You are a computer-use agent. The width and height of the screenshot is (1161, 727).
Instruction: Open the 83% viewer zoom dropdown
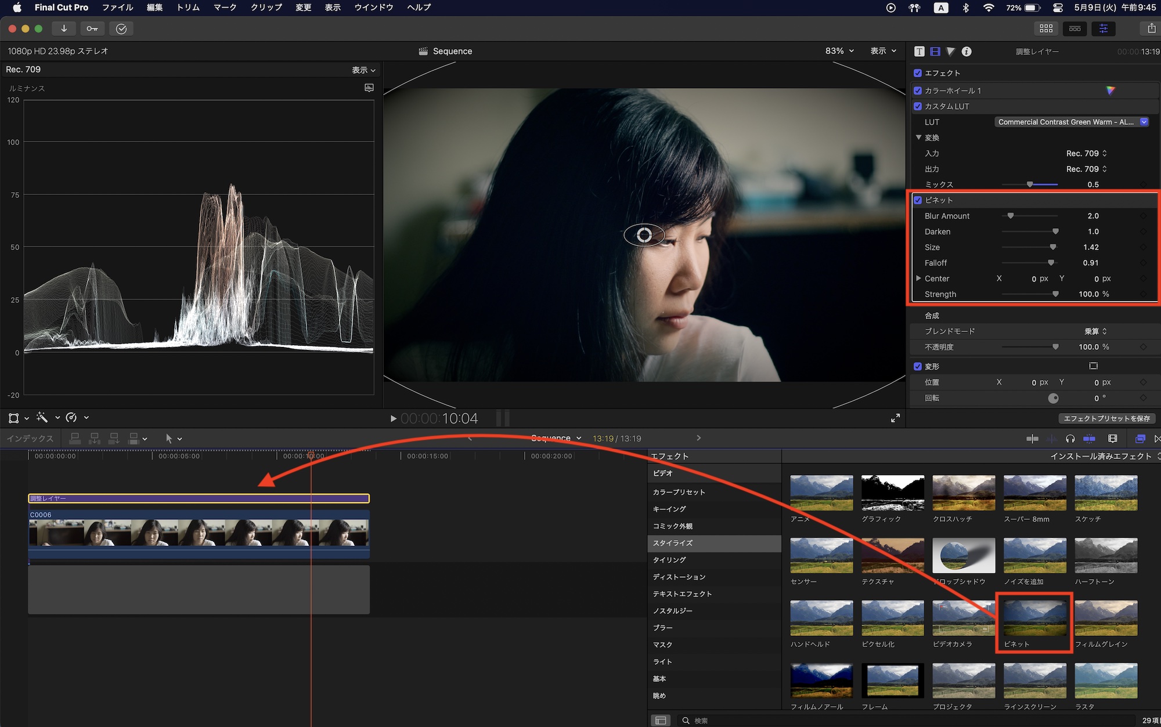click(839, 51)
